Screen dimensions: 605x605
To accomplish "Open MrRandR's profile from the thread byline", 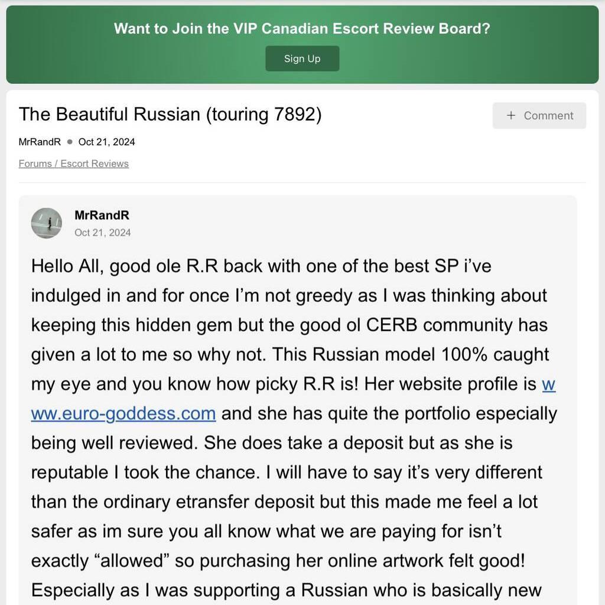I will point(40,142).
